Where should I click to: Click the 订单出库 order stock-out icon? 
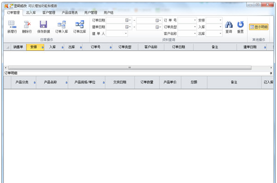click(80, 24)
